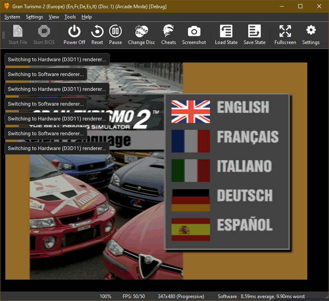Click the FPS: 50/50 status entry
This screenshot has width=329, height=301.
(x=134, y=296)
